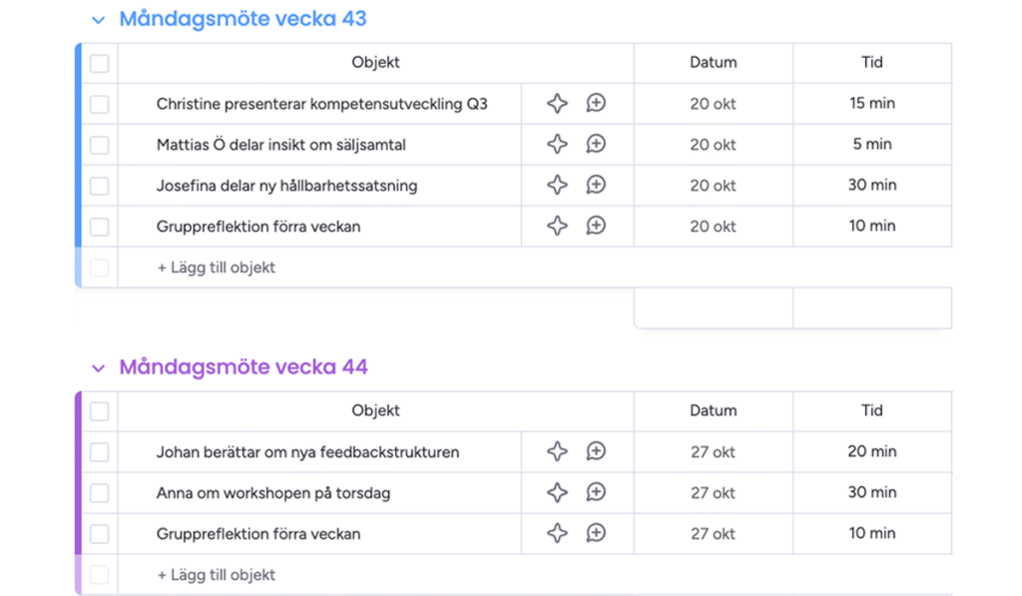Open AI assist on 'Johan berättar om nya feedbackstrukturen'
Image resolution: width=1022 pixels, height=596 pixels.
557,451
